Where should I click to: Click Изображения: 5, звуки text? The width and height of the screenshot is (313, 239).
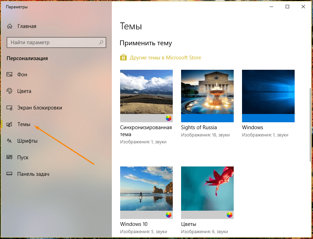pyautogui.click(x=144, y=232)
